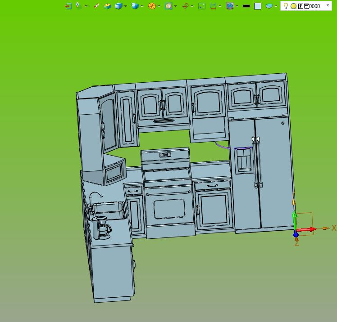Click the yellow circle layer color
337x322 pixels.
(293, 6)
